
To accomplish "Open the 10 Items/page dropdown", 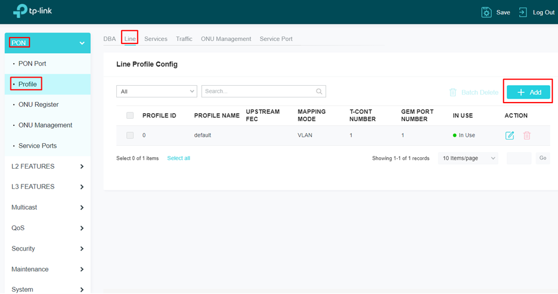I will tap(468, 158).
